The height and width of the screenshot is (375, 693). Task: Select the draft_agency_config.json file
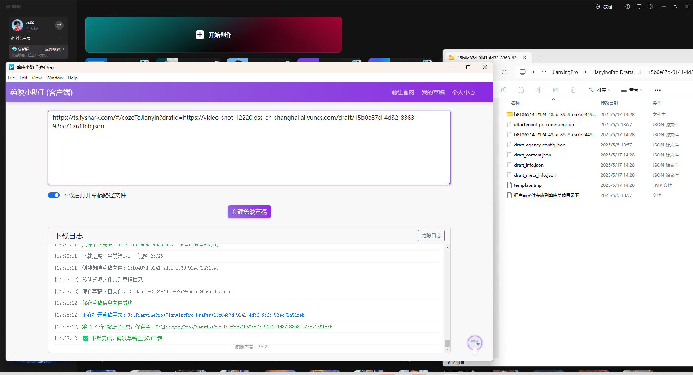click(540, 145)
